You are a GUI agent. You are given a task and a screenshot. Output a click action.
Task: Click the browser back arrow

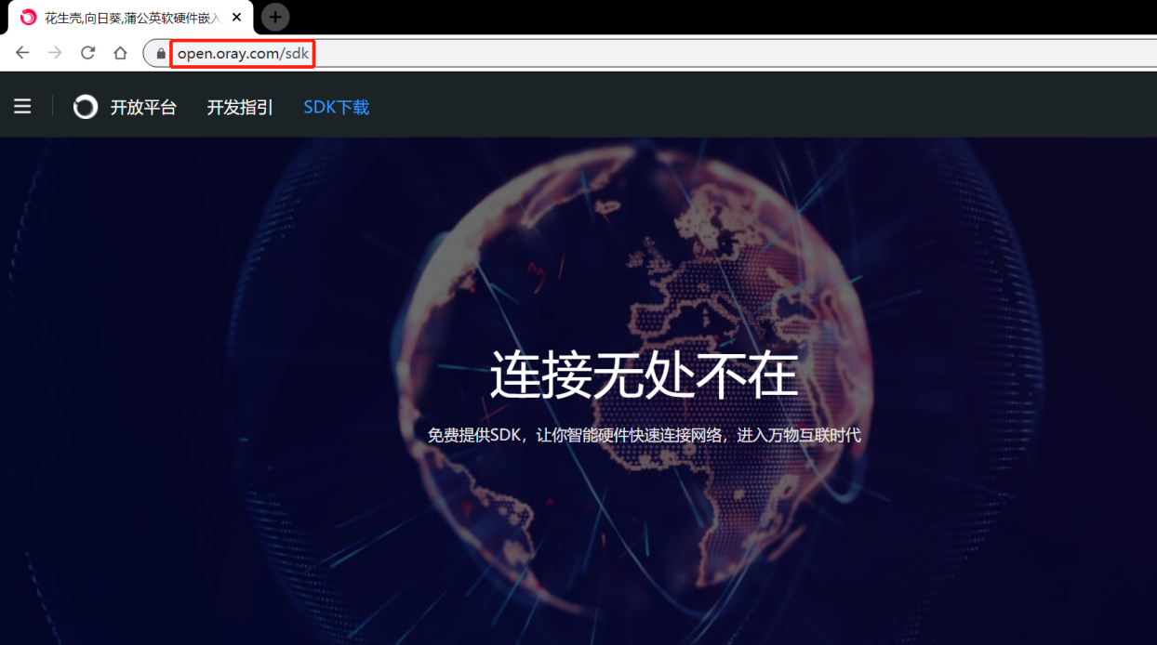[22, 53]
